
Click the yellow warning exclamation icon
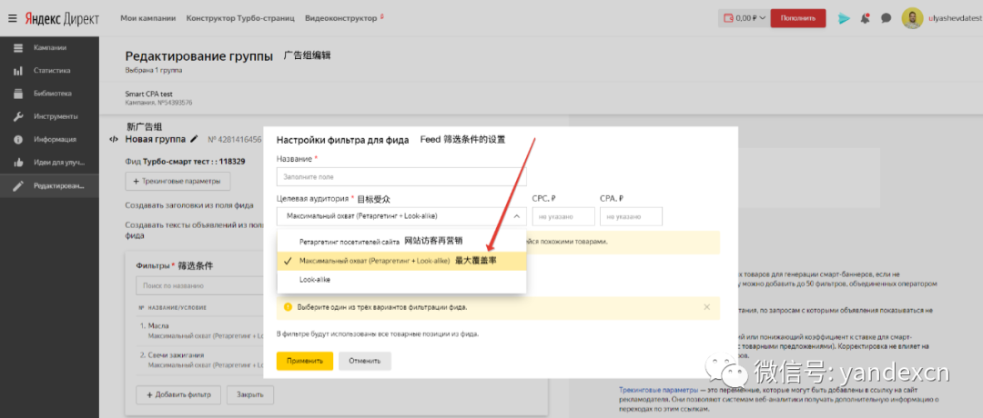tap(288, 307)
